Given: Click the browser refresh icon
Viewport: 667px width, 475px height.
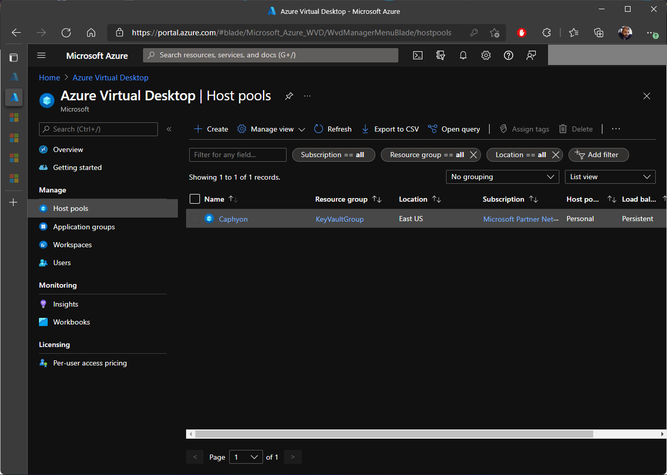Looking at the screenshot, I should point(66,33).
